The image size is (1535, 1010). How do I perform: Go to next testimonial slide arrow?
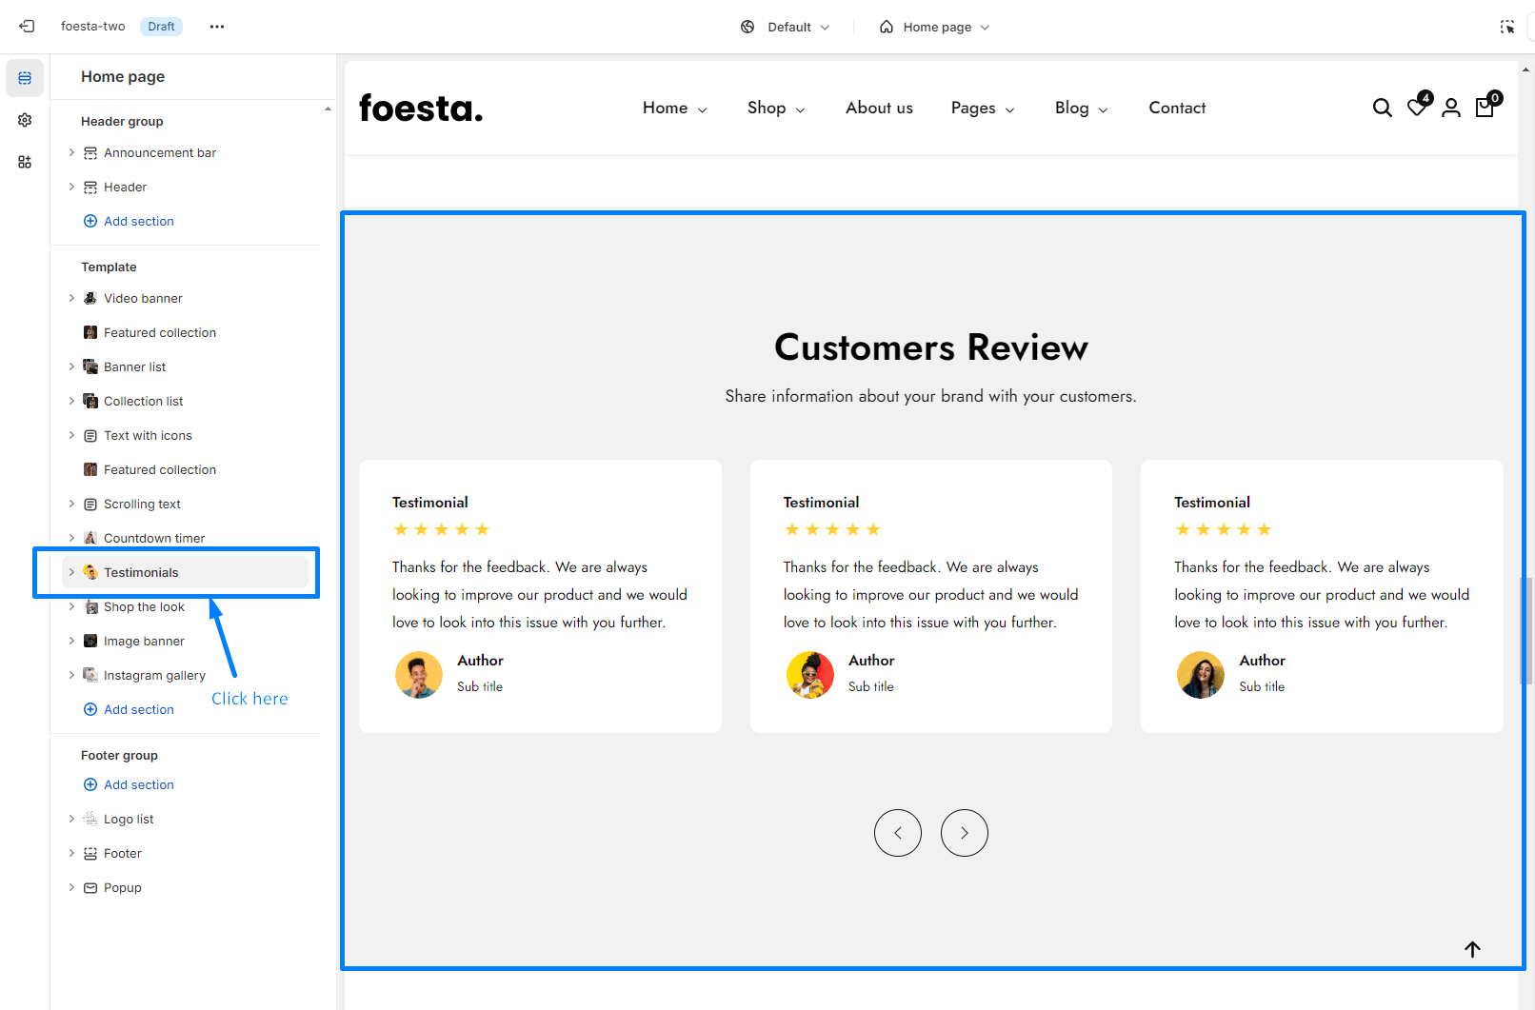[x=964, y=833]
